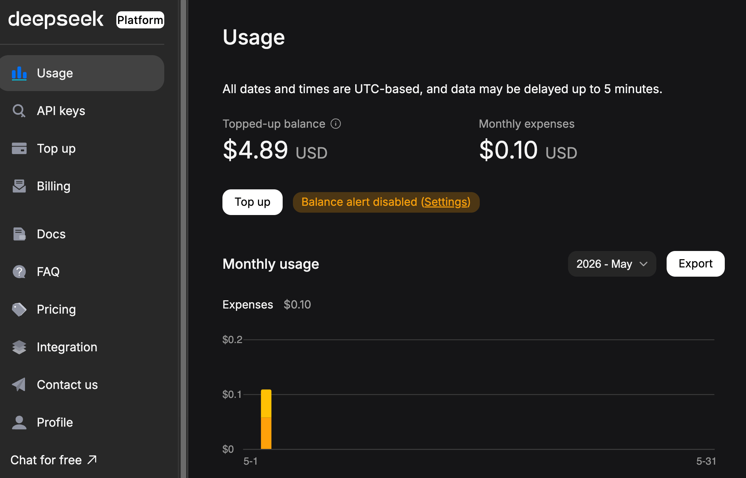Click the $0.10 Monthly expenses amount
The width and height of the screenshot is (746, 478).
coord(508,150)
